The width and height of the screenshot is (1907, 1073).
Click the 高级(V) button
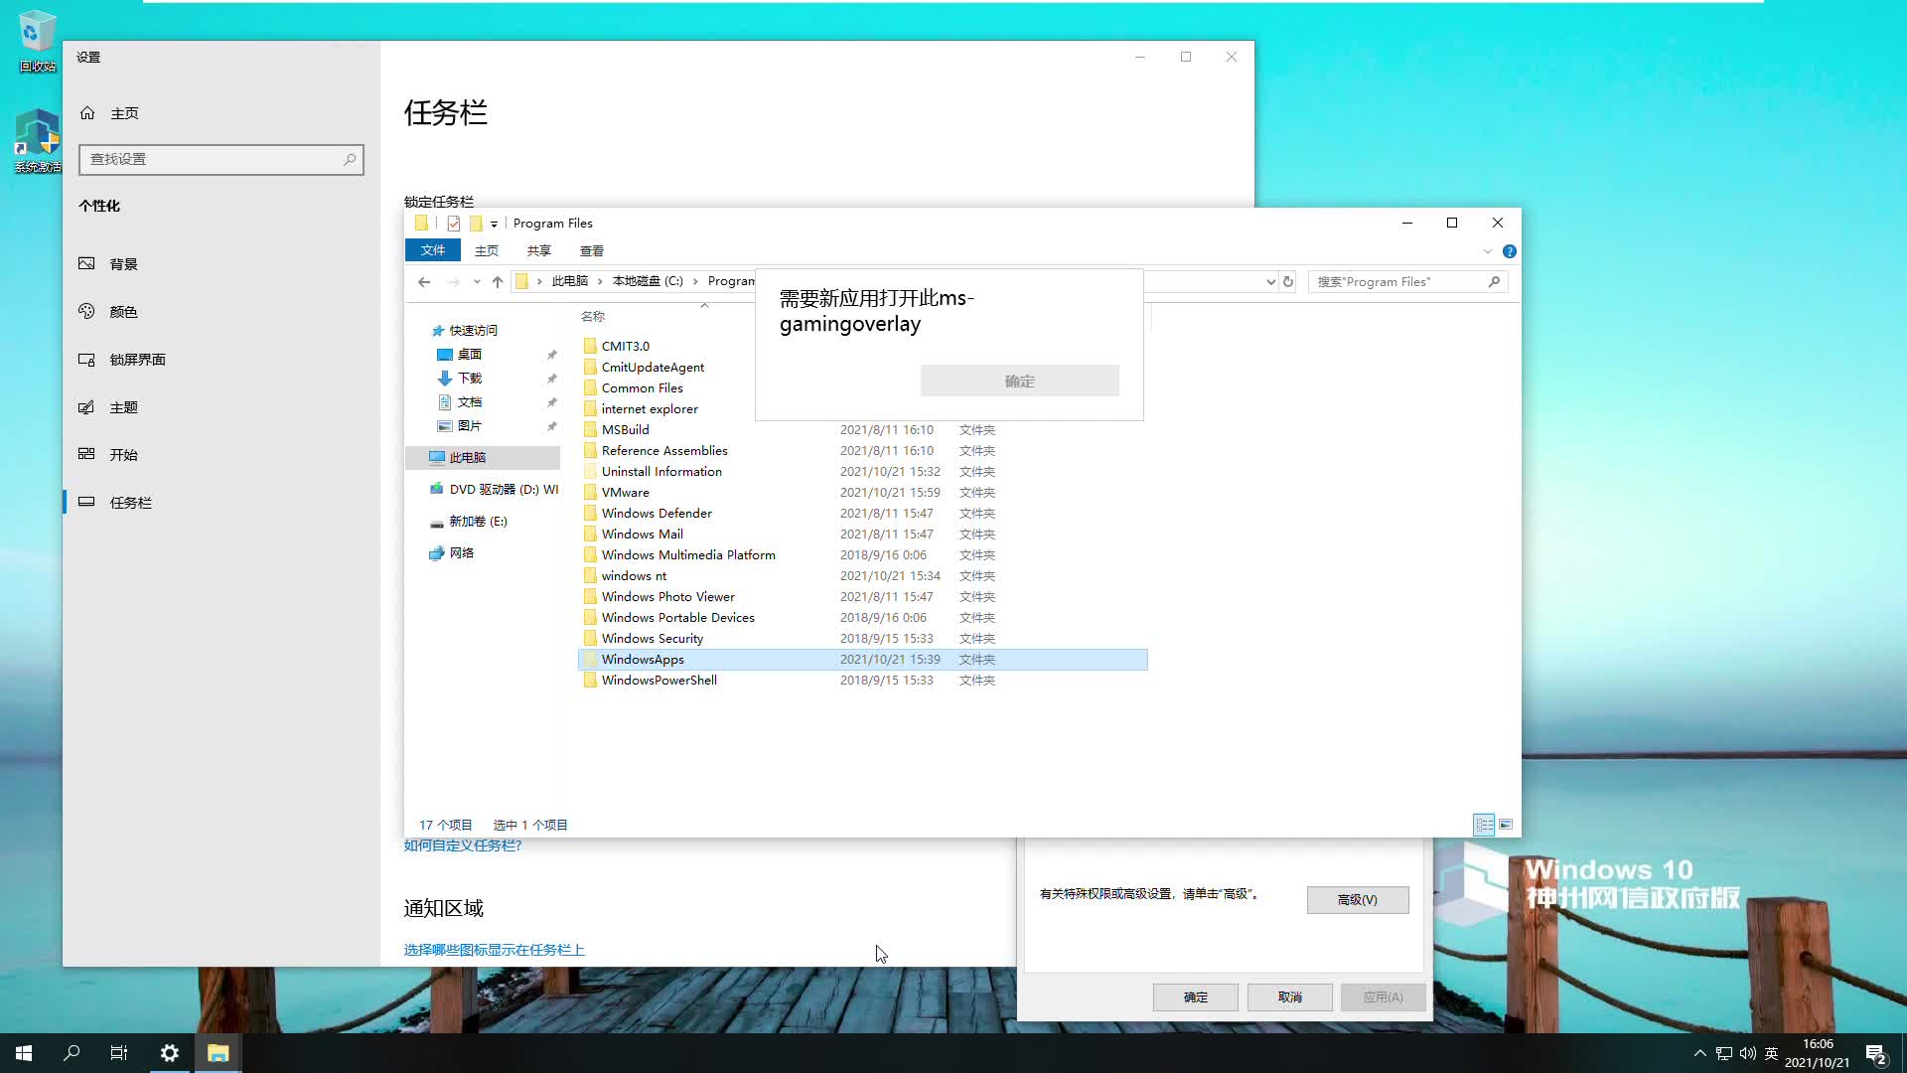click(1357, 900)
